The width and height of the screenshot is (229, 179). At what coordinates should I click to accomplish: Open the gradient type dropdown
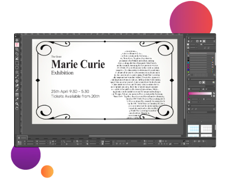pos(201,86)
